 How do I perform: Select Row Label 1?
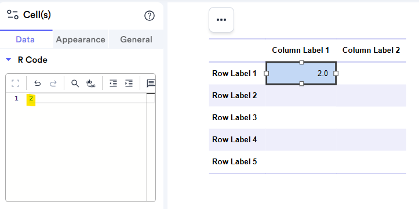(234, 73)
